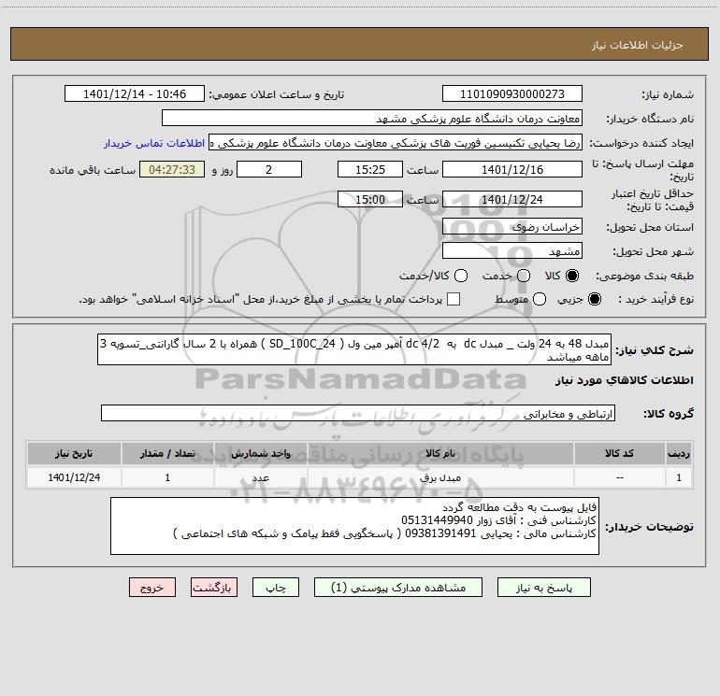Click the اطلاعات کالاهای مورد نیاز heading
720x696 pixels.
(x=624, y=380)
